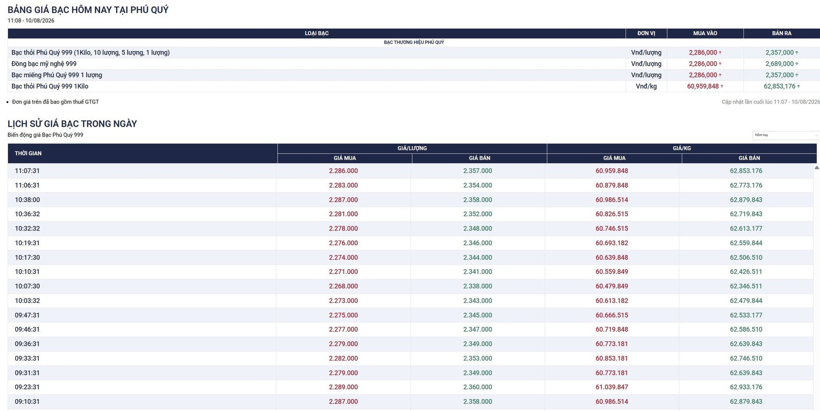Click the LOẠI BẠC column header
Image resolution: width=820 pixels, height=411 pixels.
(x=317, y=33)
